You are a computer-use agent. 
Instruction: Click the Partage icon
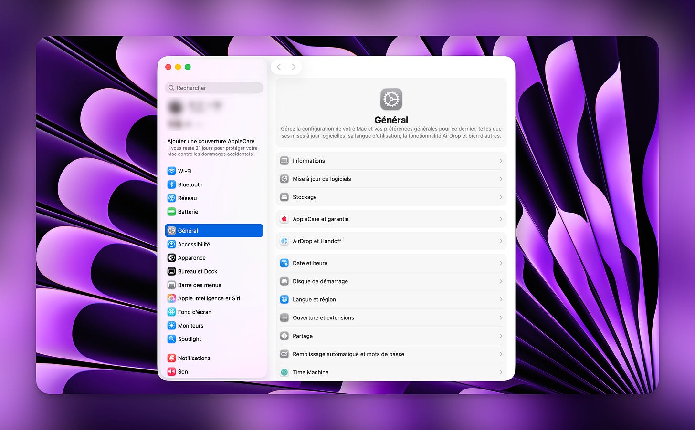pos(284,336)
